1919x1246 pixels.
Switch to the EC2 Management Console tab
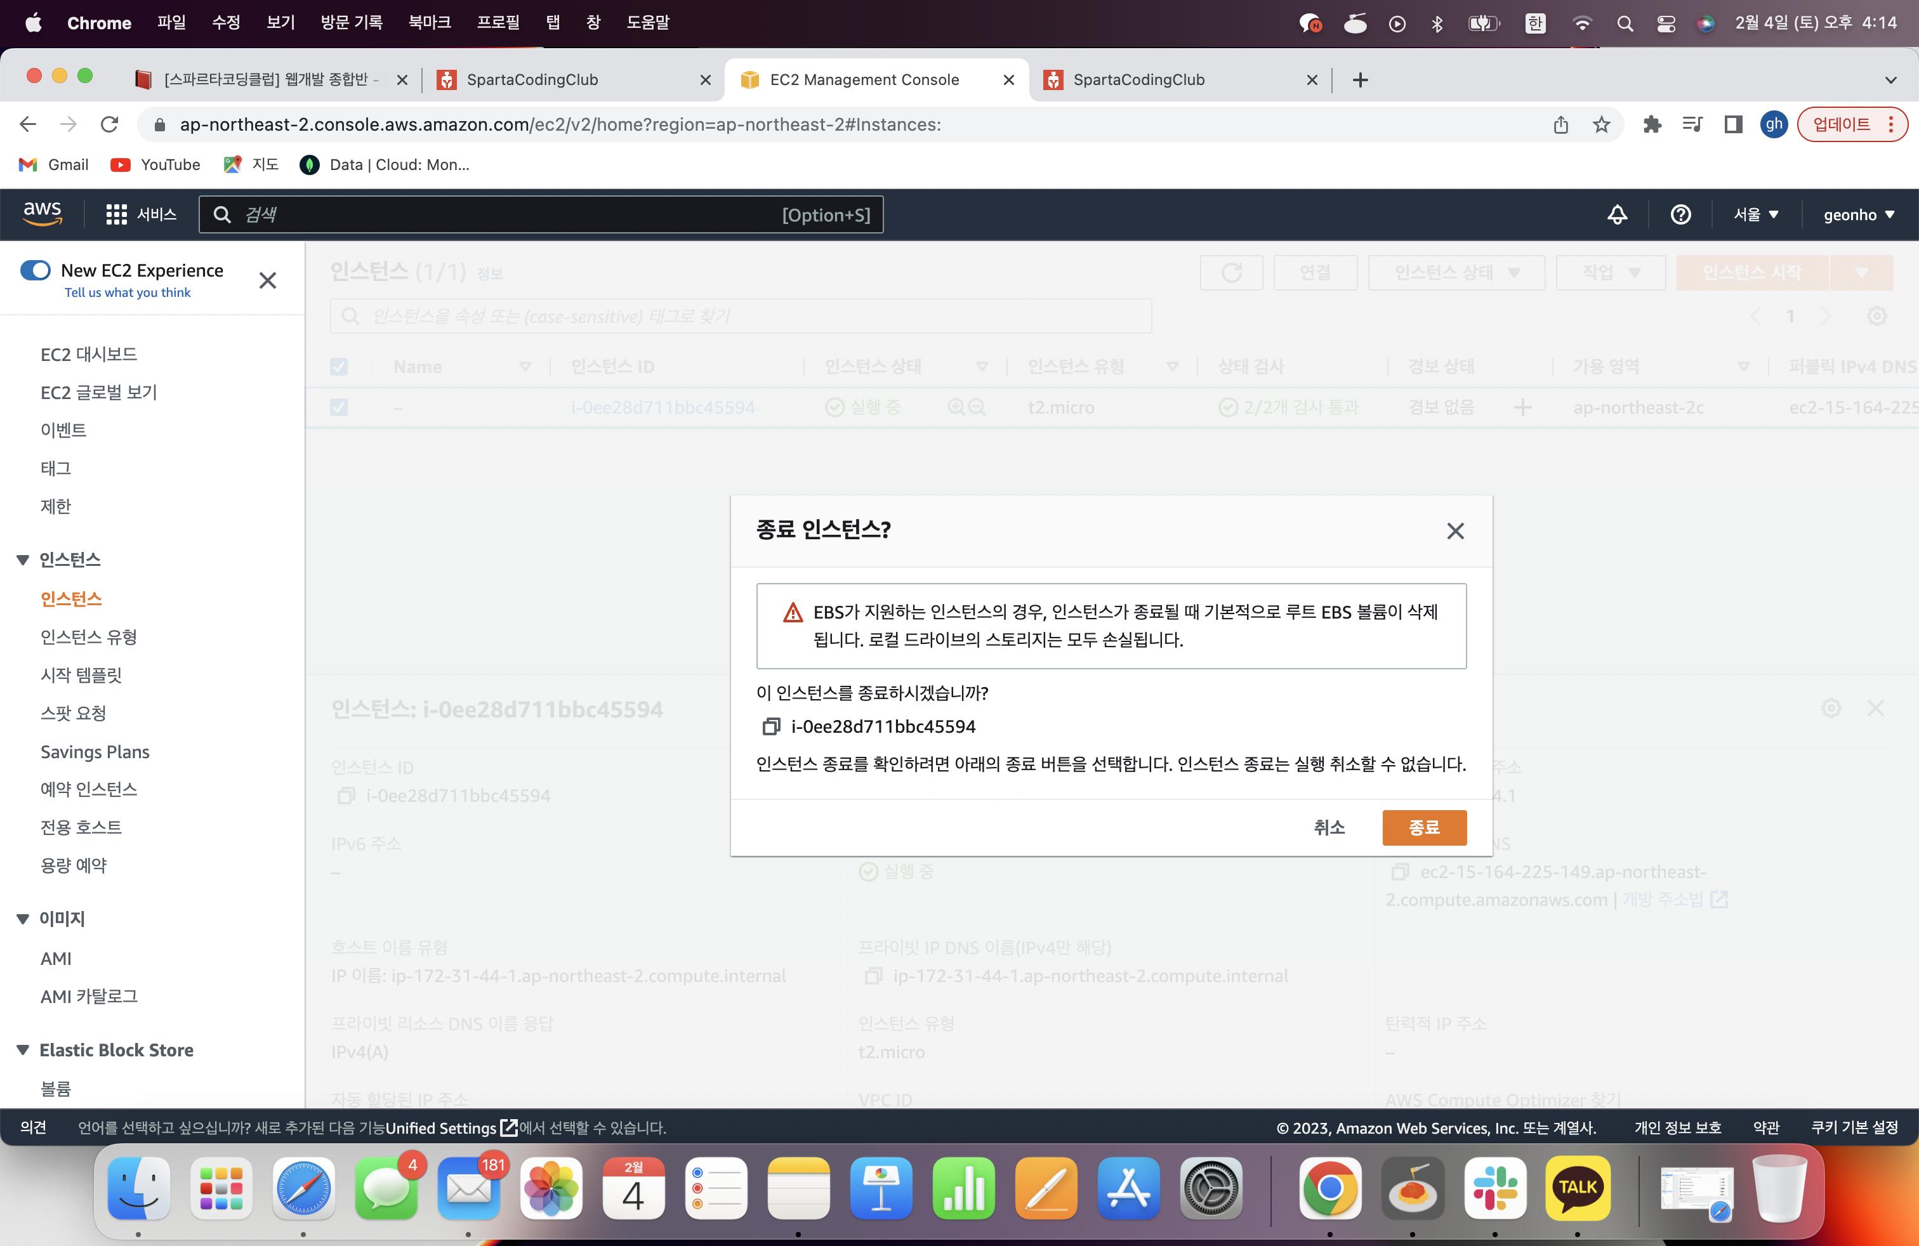pyautogui.click(x=876, y=80)
